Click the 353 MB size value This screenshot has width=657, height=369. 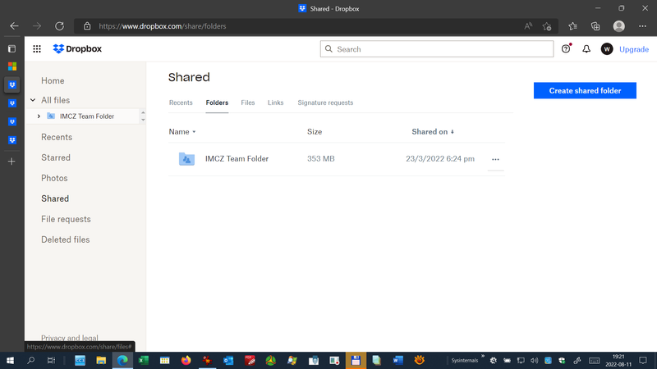(321, 159)
